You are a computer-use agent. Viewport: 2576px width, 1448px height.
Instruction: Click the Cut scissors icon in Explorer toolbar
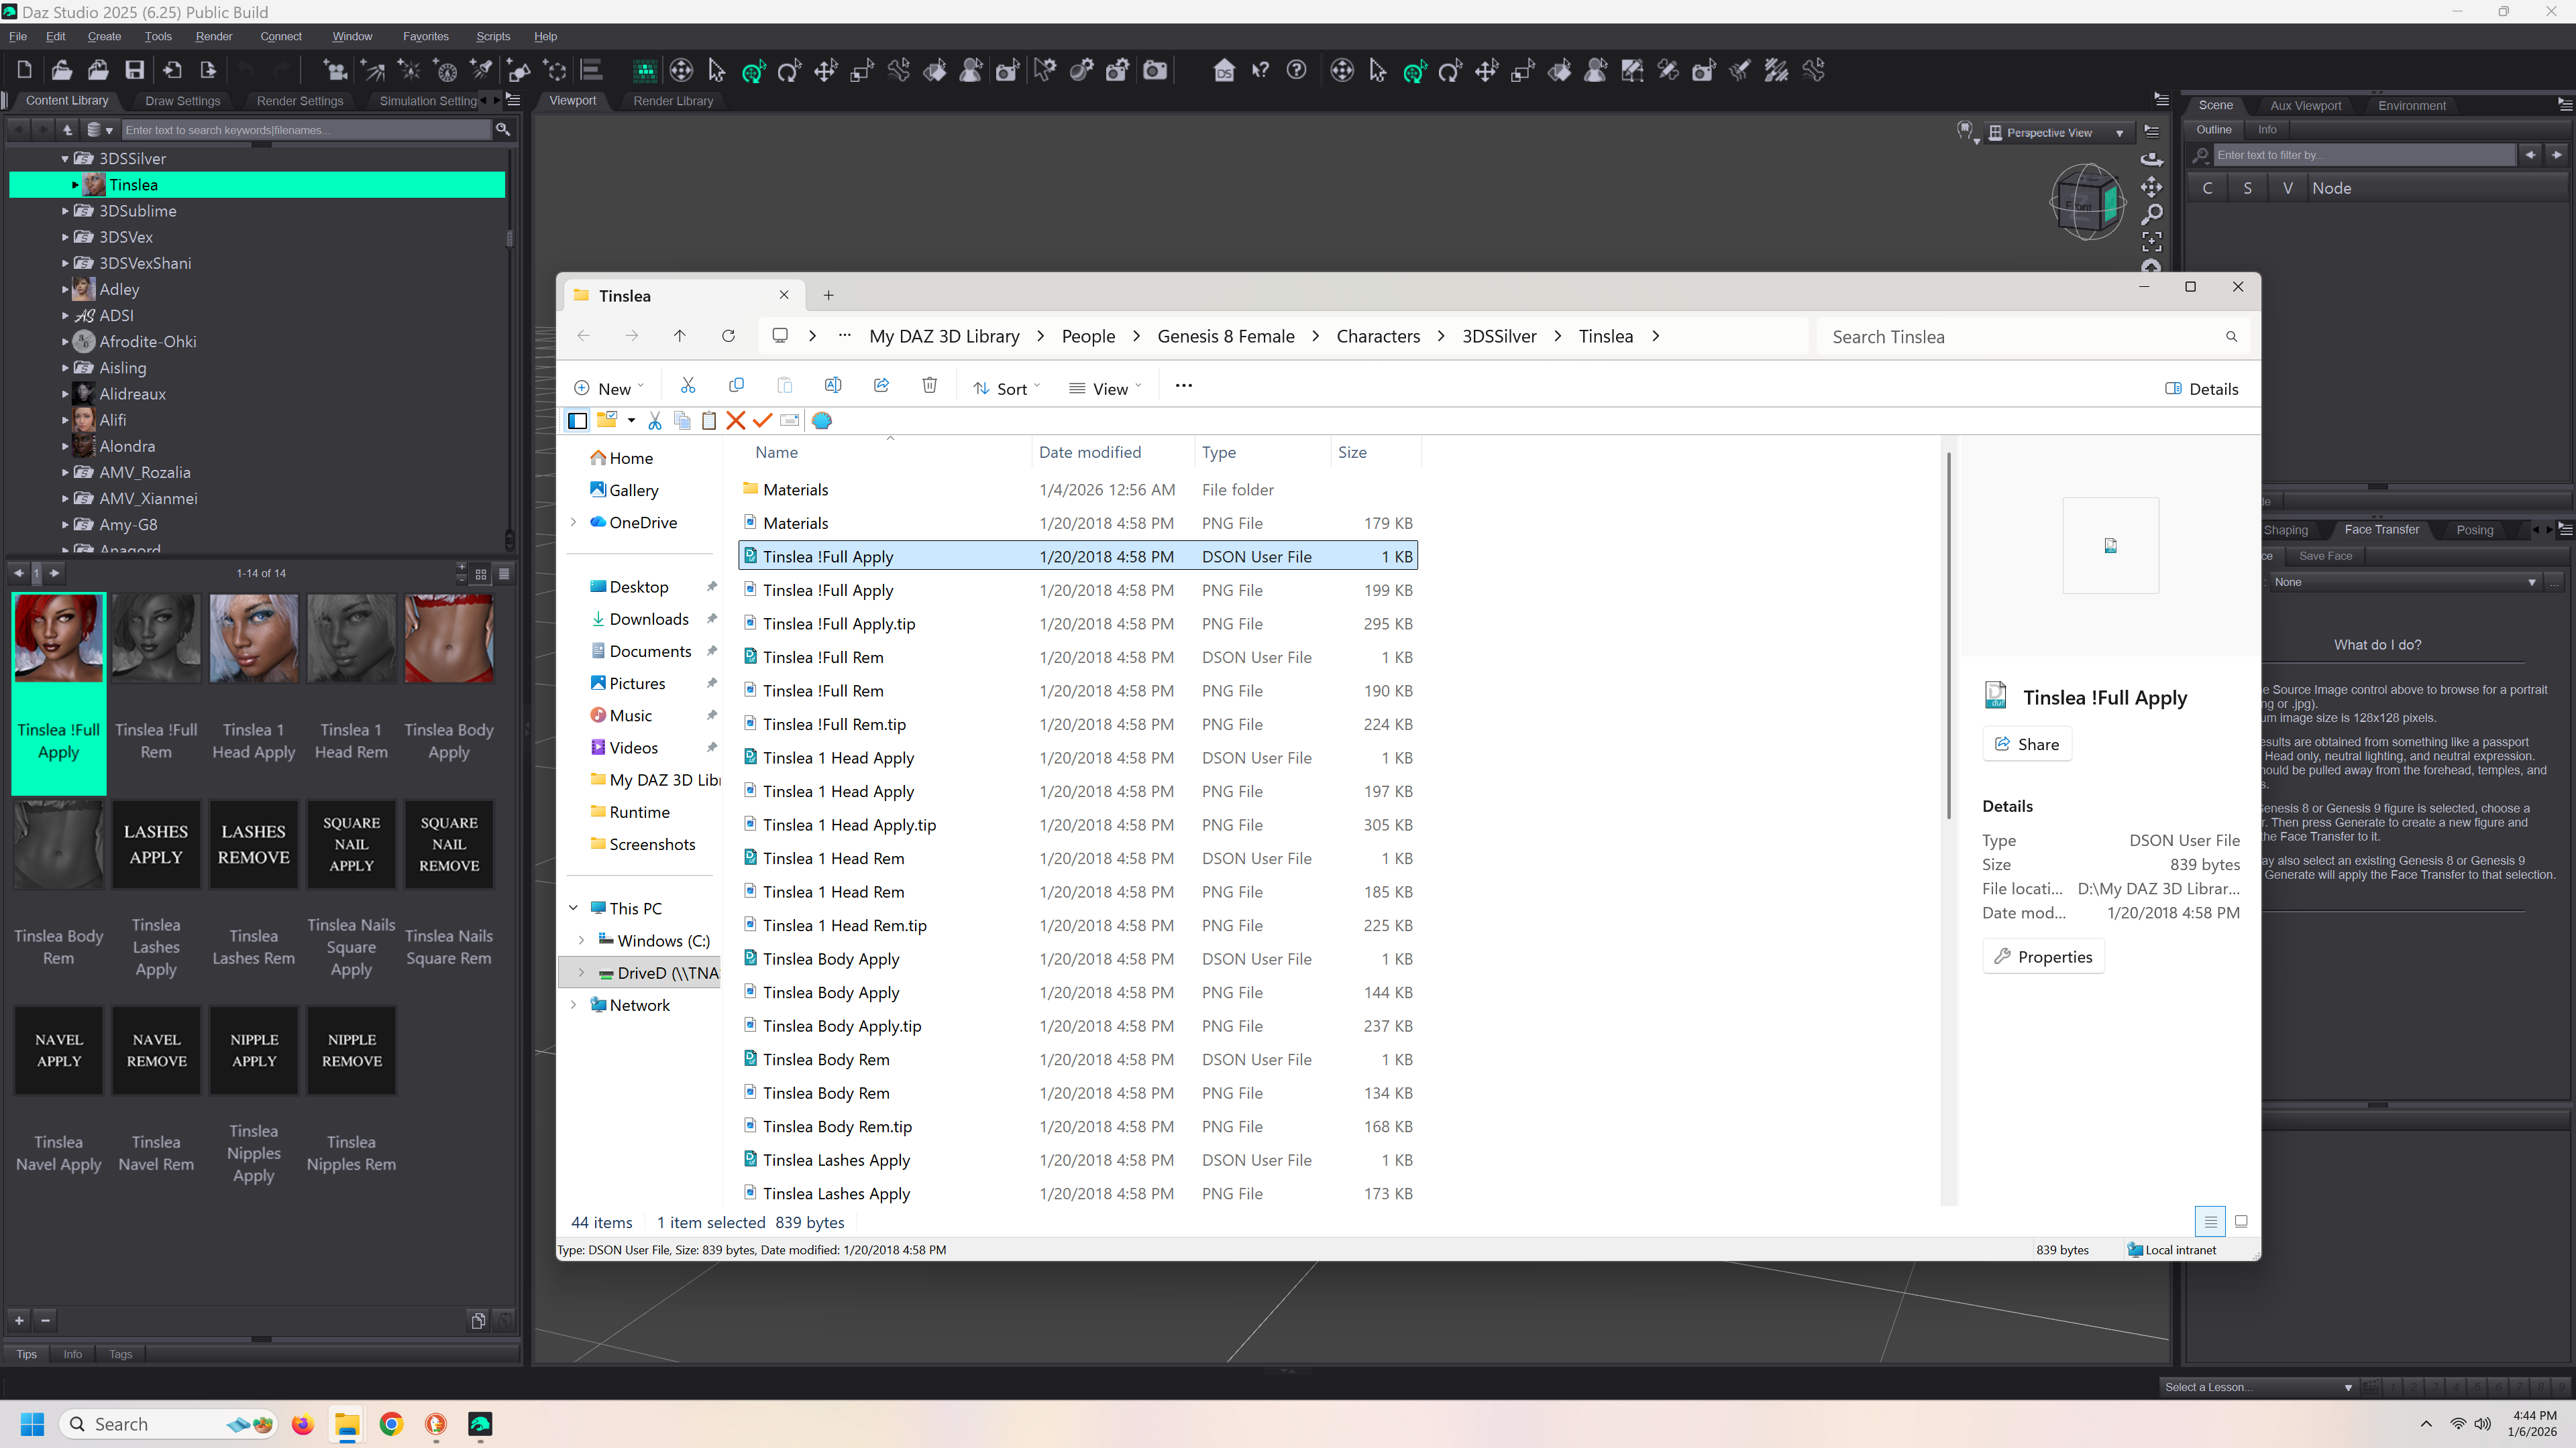[687, 387]
